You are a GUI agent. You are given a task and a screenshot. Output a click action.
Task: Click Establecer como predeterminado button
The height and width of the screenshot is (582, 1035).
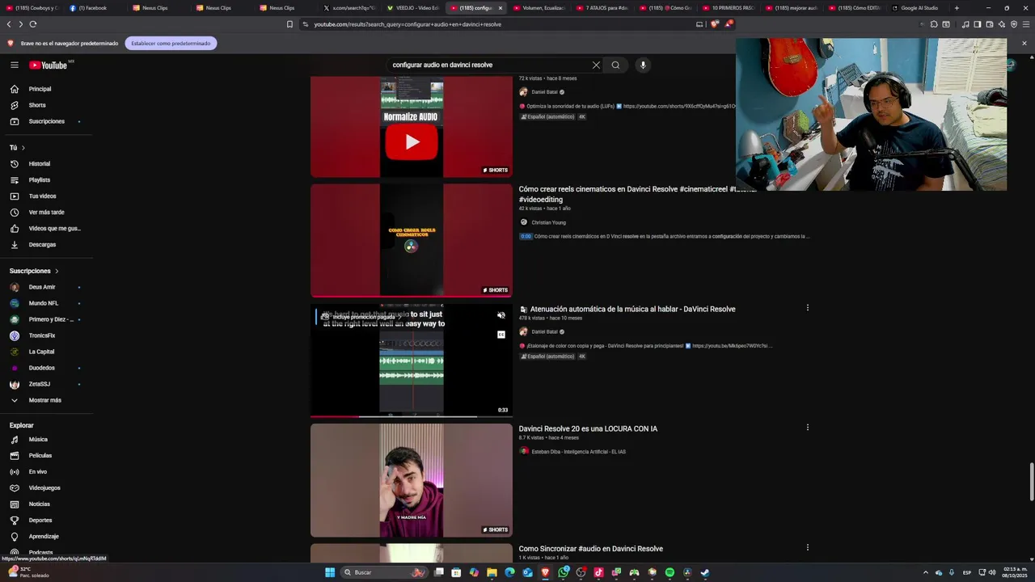tap(171, 43)
